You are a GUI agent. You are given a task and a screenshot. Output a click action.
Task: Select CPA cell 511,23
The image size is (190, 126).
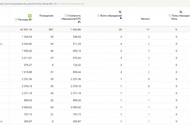point(77,44)
